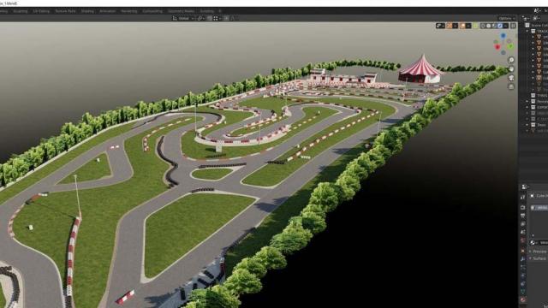Open the Object Data properties tab

(523, 292)
